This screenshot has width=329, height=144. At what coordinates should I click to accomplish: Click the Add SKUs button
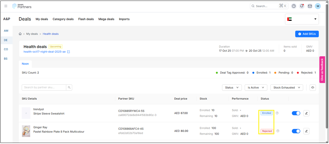(307, 34)
